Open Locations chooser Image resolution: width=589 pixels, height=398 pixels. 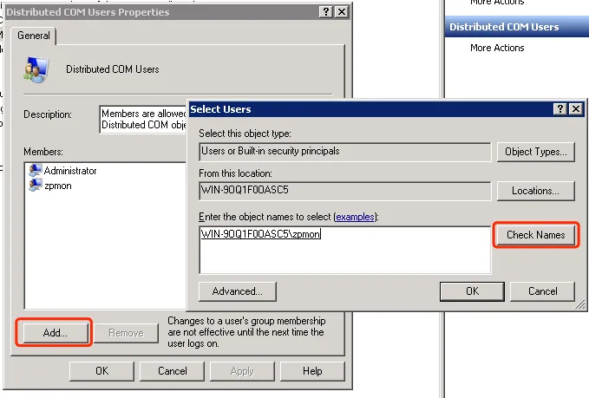point(536,191)
